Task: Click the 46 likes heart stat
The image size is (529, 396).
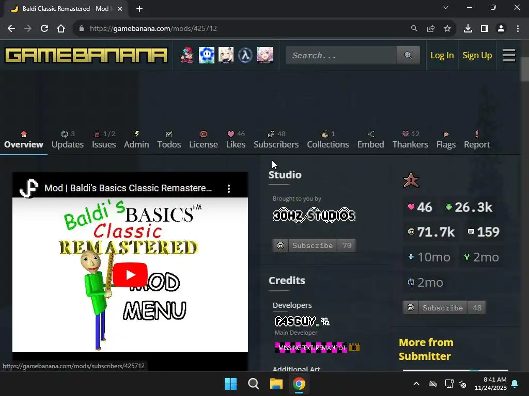Action: (x=420, y=207)
